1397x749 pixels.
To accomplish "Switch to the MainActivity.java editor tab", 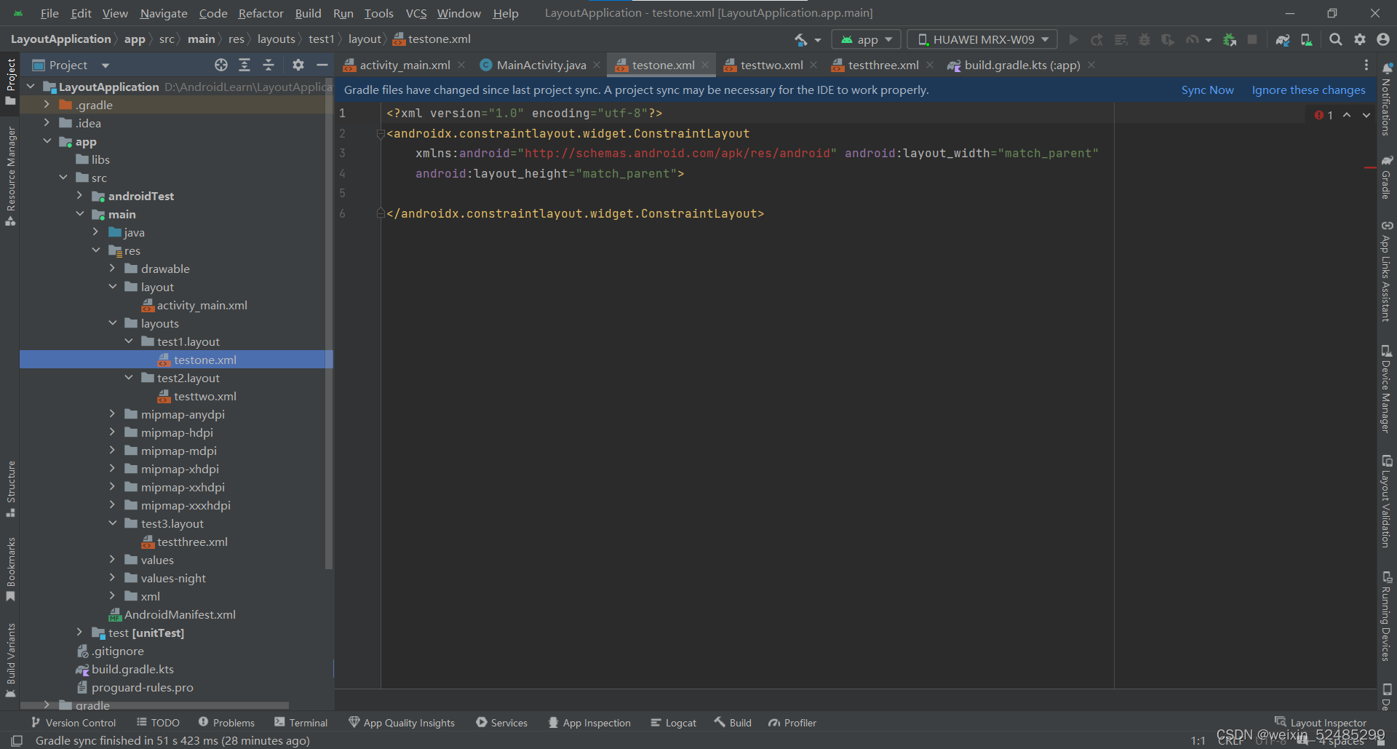I will click(540, 65).
